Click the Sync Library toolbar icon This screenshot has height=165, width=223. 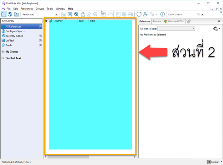click(x=139, y=14)
